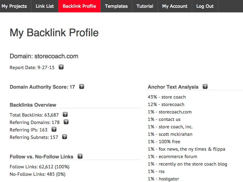
Task: Click help icon for Follow vs. No-Follow Links
Action: click(80, 156)
